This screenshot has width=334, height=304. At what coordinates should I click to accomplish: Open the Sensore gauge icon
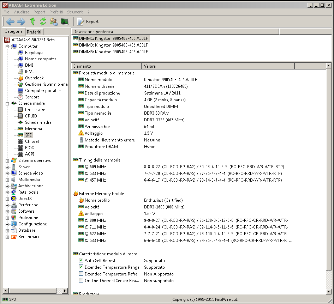click(x=20, y=97)
